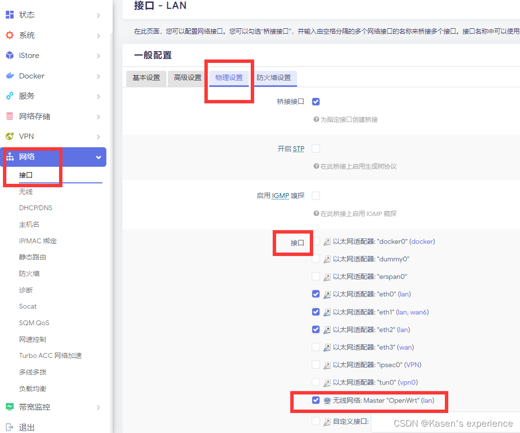
Task: Click the dummy0 adapter icon
Action: click(327, 259)
